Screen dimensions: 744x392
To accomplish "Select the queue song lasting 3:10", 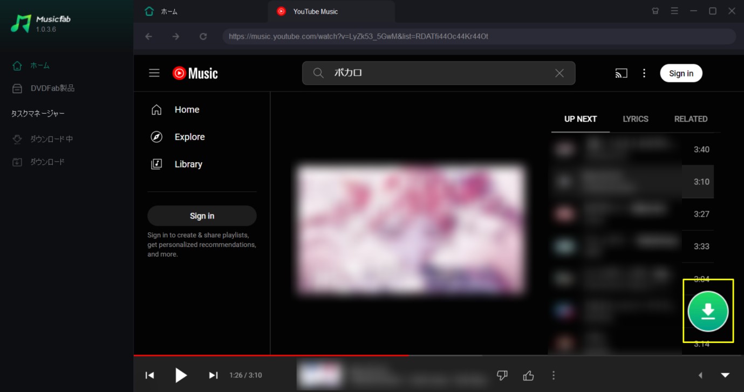I will point(632,182).
